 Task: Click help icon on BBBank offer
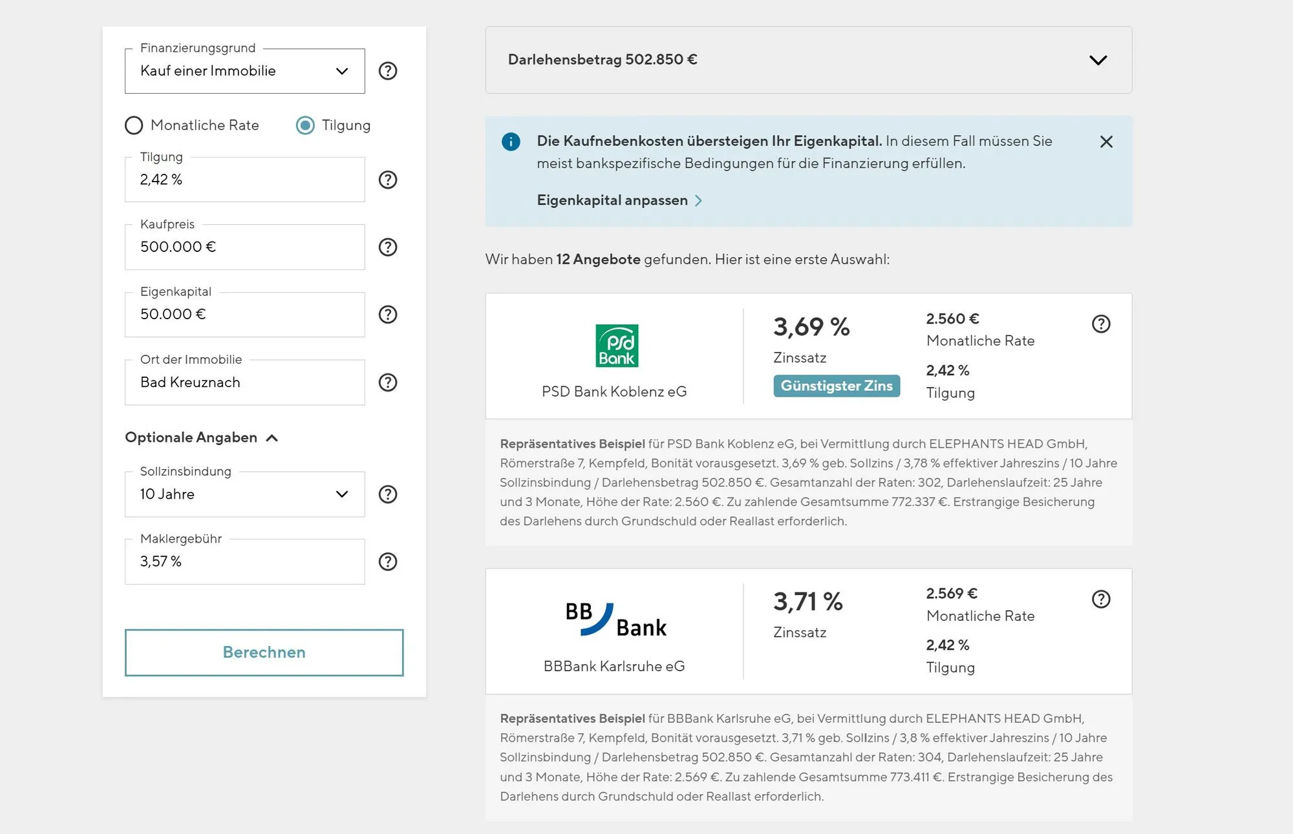(1100, 599)
